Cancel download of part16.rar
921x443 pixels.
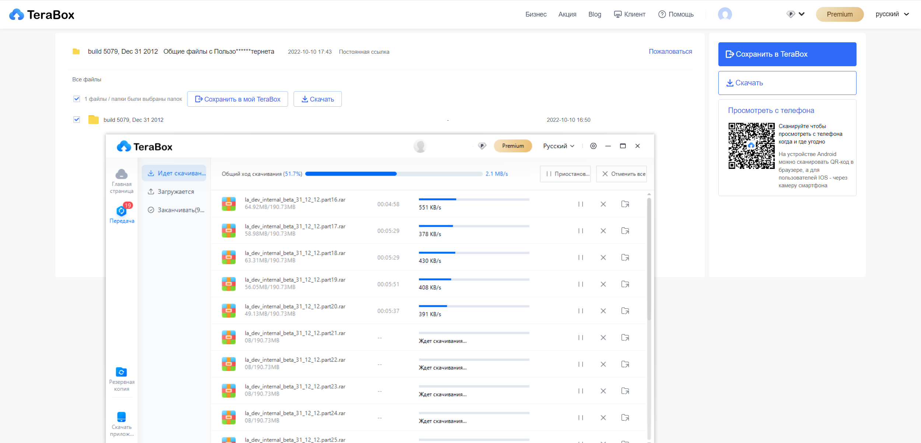click(x=603, y=204)
